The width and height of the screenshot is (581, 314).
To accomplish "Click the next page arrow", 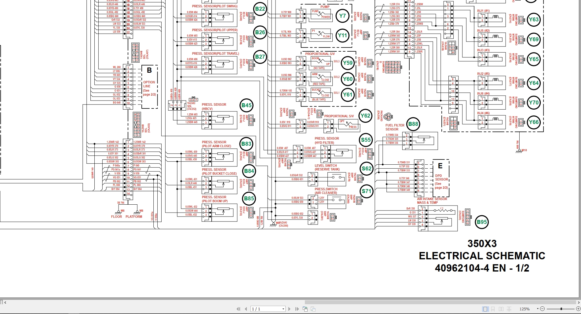I will coord(289,309).
